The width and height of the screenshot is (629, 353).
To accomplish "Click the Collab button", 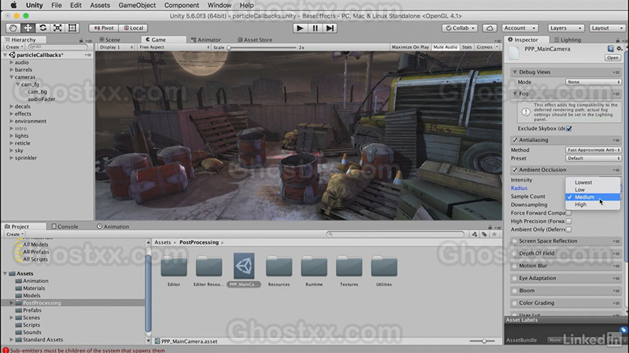I will pos(460,28).
